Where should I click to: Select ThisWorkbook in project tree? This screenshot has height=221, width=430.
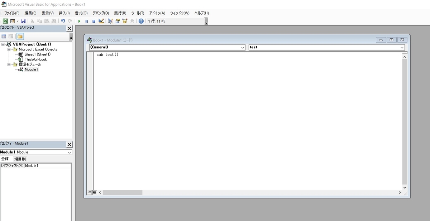click(36, 59)
